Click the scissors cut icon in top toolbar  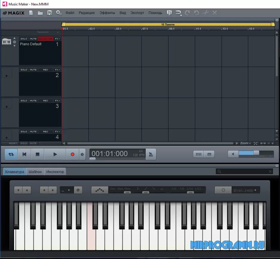tap(205, 13)
